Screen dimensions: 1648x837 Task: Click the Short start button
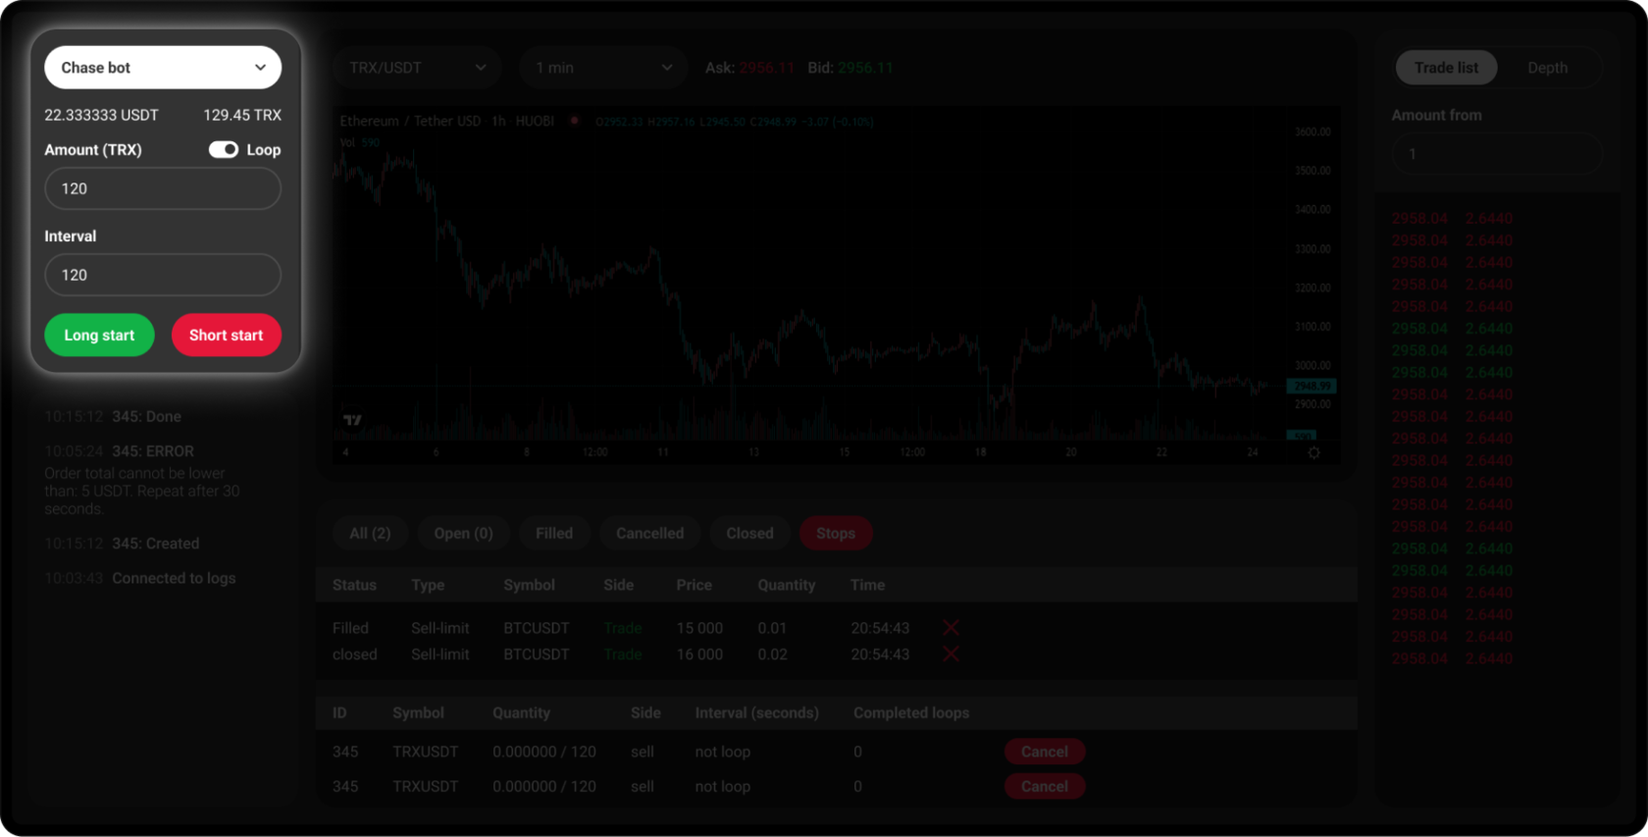227,336
